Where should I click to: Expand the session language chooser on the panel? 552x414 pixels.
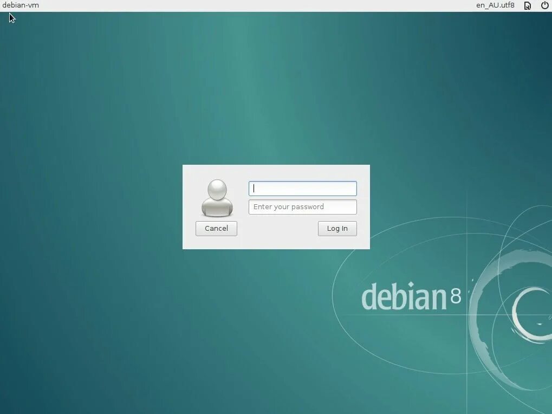[x=495, y=5]
